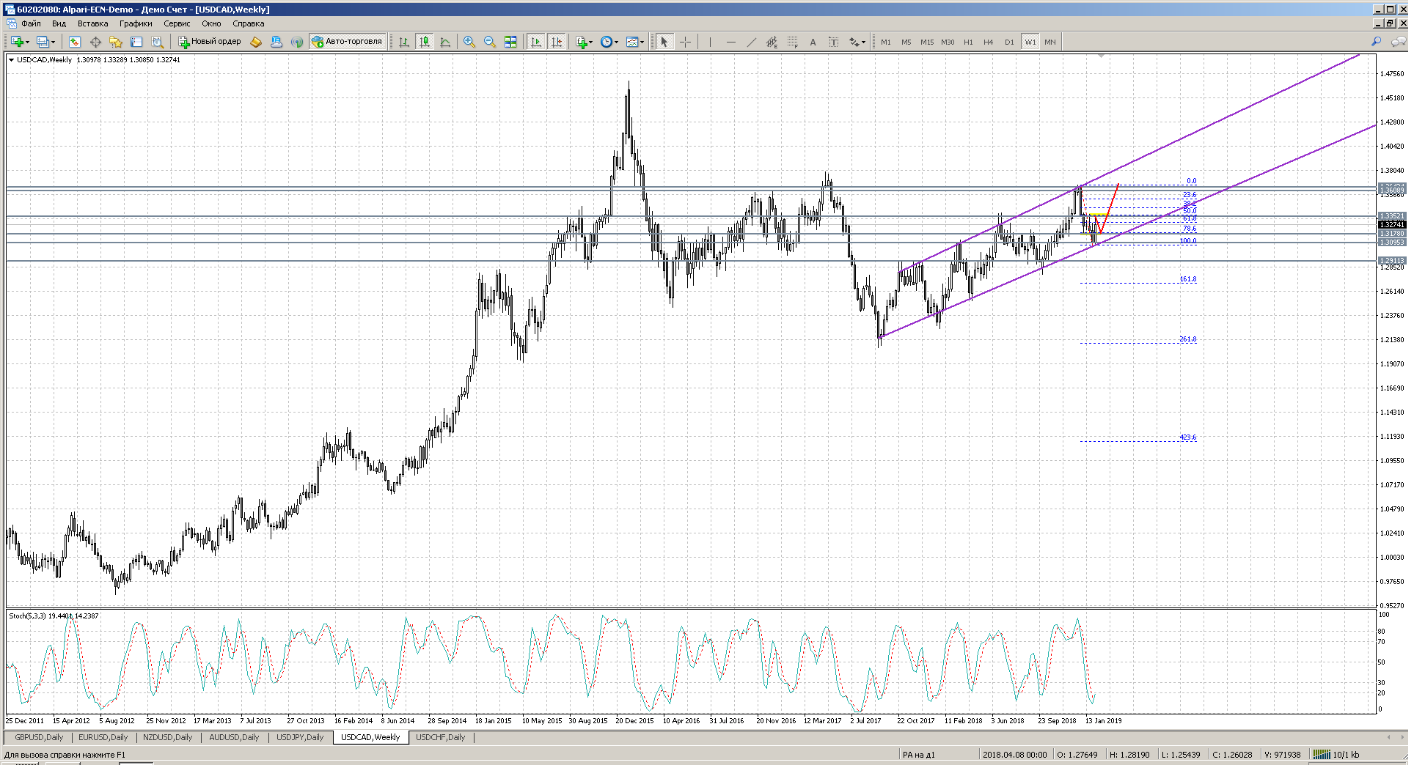
Task: Expand the new chart dropdown arrow
Action: coord(27,42)
